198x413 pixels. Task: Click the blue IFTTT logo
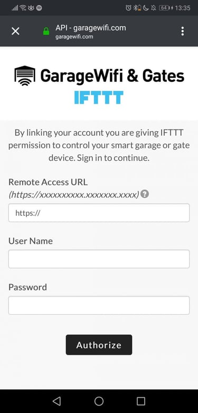[99, 97]
